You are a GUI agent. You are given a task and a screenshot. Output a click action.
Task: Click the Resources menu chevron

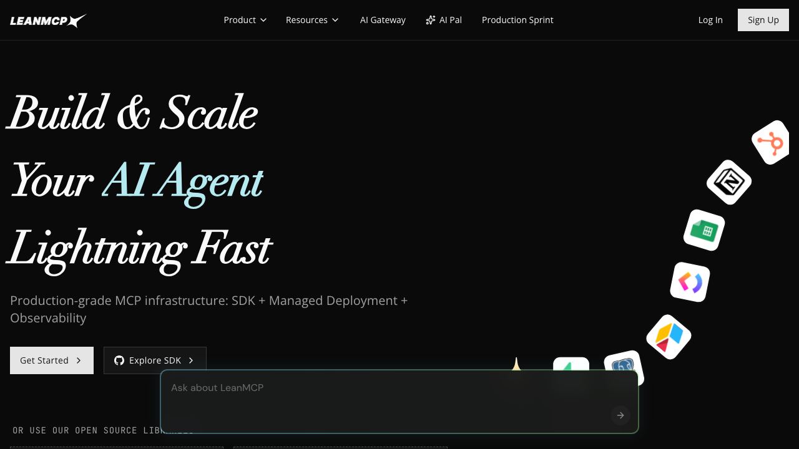point(335,20)
